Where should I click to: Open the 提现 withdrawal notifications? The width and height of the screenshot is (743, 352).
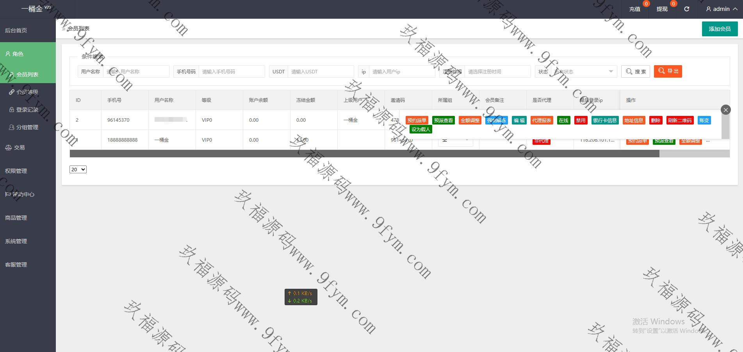coord(662,9)
